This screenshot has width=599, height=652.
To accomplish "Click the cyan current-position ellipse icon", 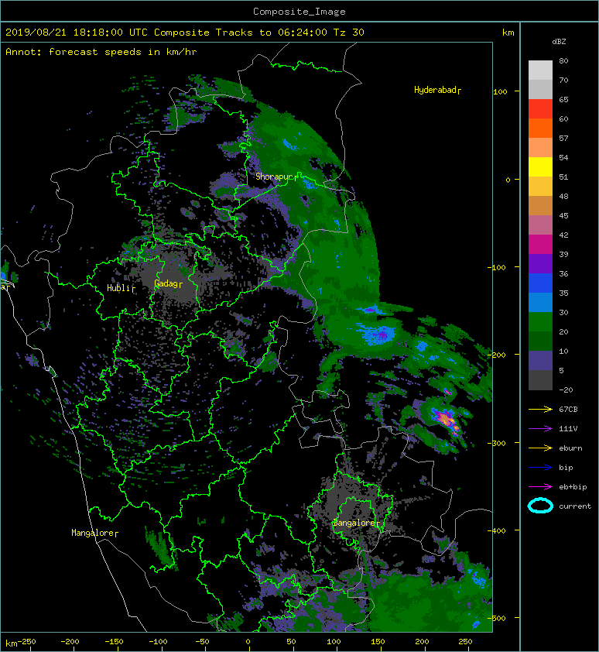I will click(x=540, y=506).
